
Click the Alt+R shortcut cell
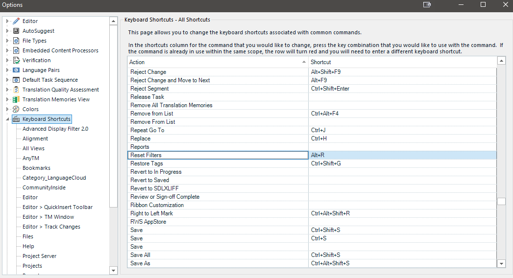402,155
